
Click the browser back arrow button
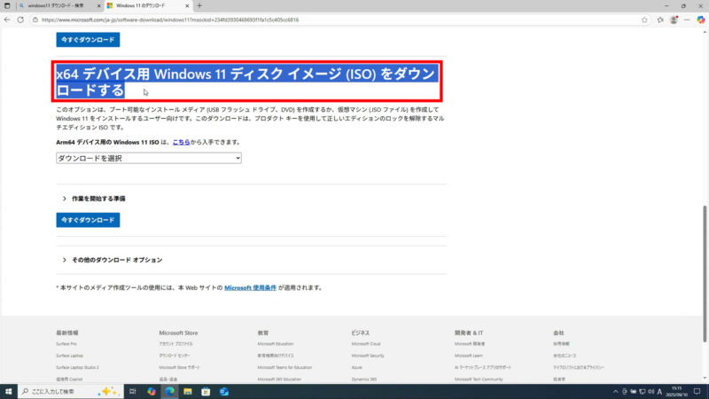(8, 19)
